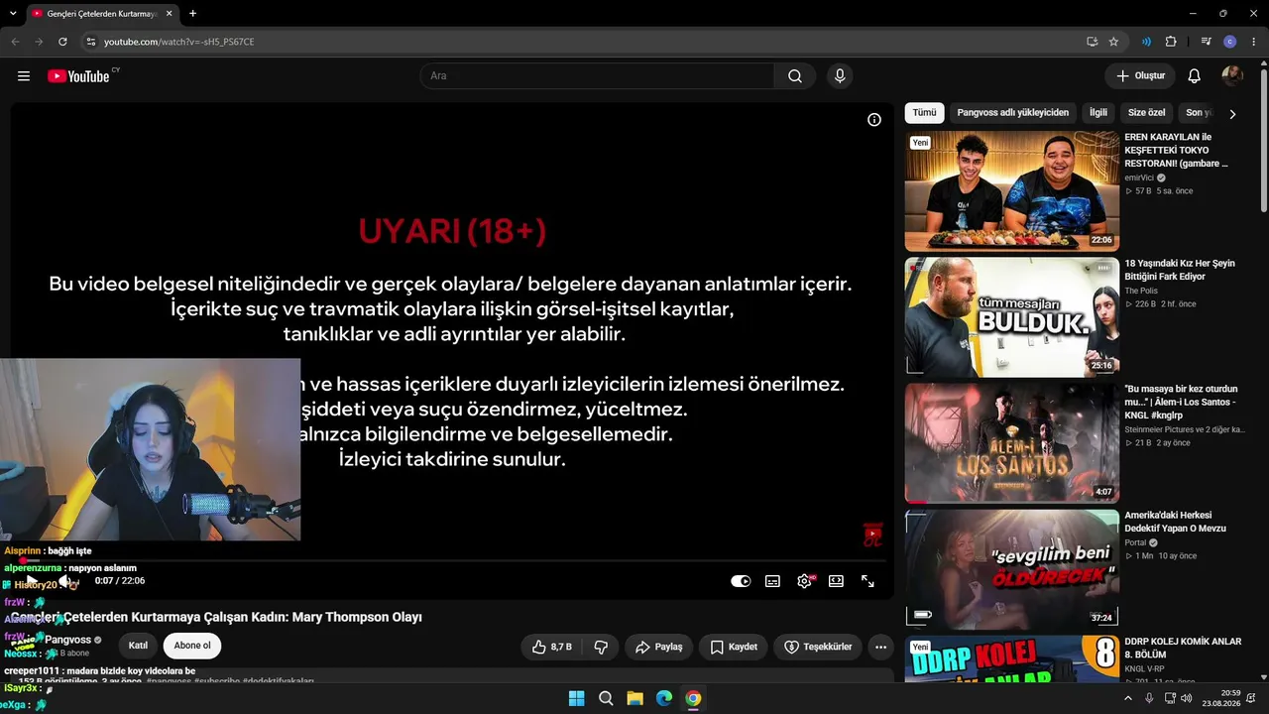This screenshot has width=1269, height=714.
Task: Click the browser back arrow
Action: tap(15, 42)
